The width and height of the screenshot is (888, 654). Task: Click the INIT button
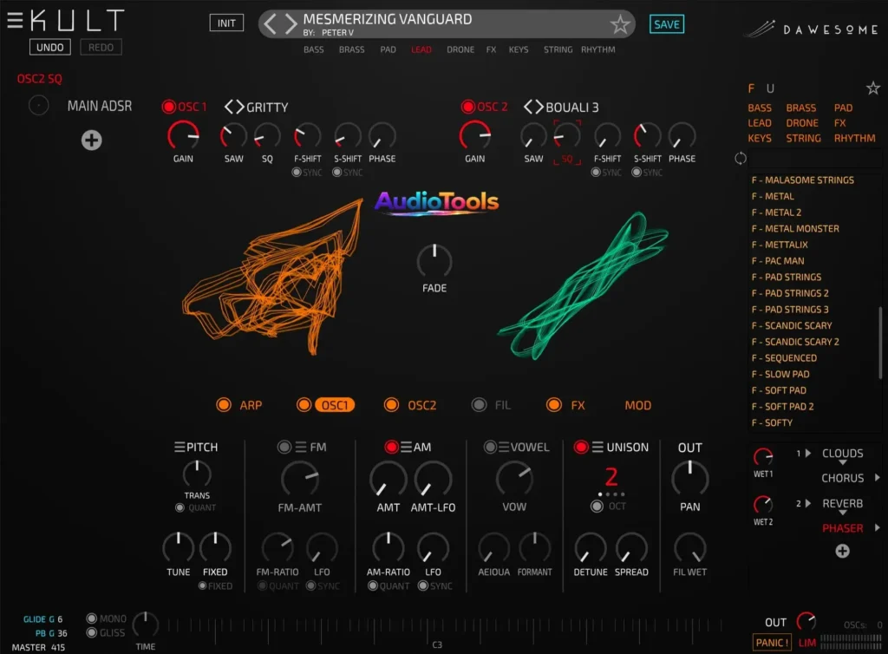point(226,23)
